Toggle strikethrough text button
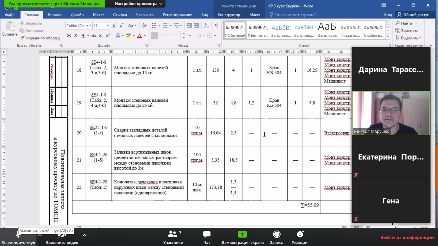 [94, 36]
